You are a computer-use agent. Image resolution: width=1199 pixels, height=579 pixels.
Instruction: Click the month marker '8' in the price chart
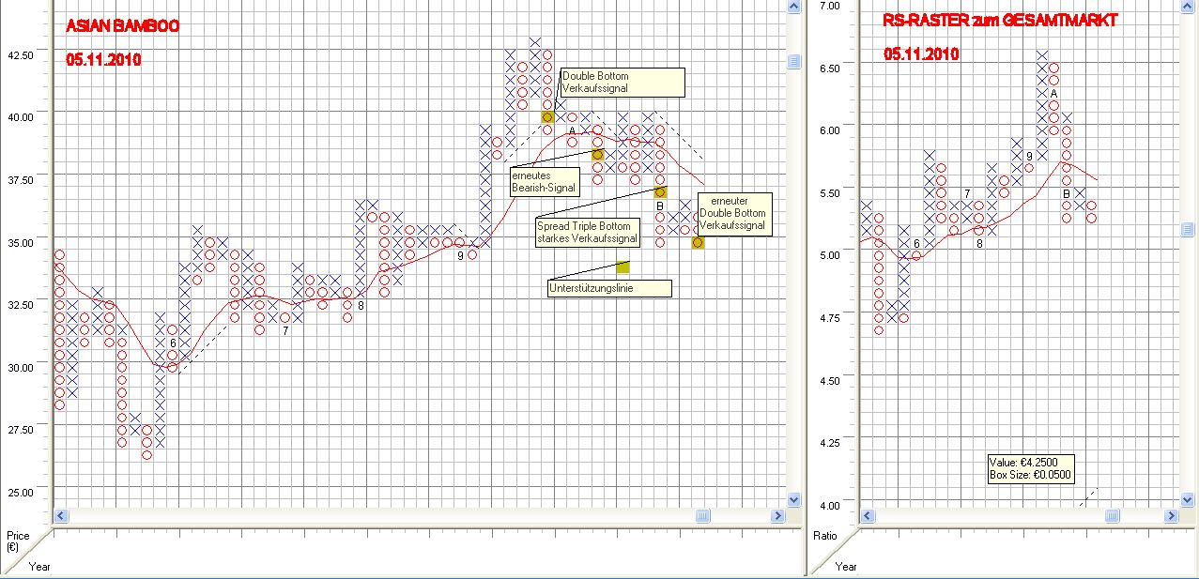point(361,305)
